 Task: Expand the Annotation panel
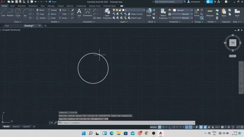89,22
